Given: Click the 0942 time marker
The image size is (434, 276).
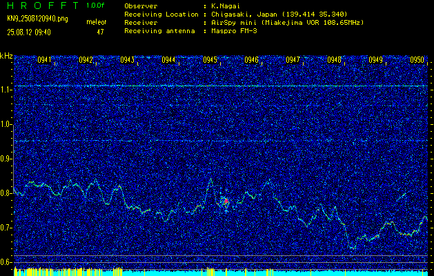Looking at the screenshot, I should (86, 60).
